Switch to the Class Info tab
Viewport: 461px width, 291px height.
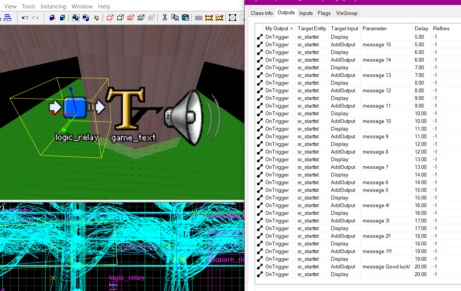pyautogui.click(x=262, y=13)
